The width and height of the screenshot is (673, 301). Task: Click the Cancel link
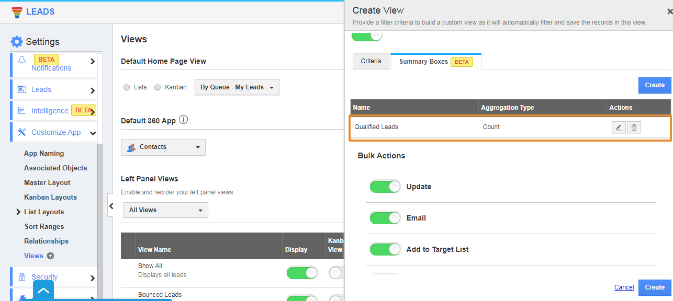point(624,287)
